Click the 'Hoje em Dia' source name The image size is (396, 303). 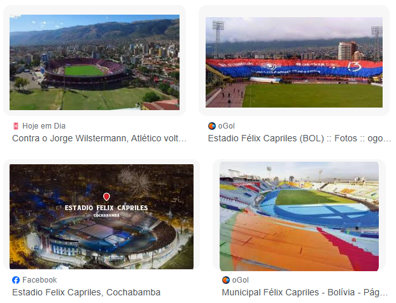pos(44,126)
